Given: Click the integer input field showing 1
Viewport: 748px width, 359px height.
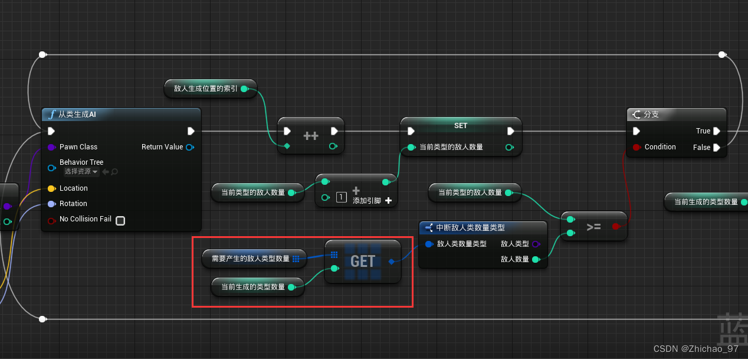Looking at the screenshot, I should [342, 197].
